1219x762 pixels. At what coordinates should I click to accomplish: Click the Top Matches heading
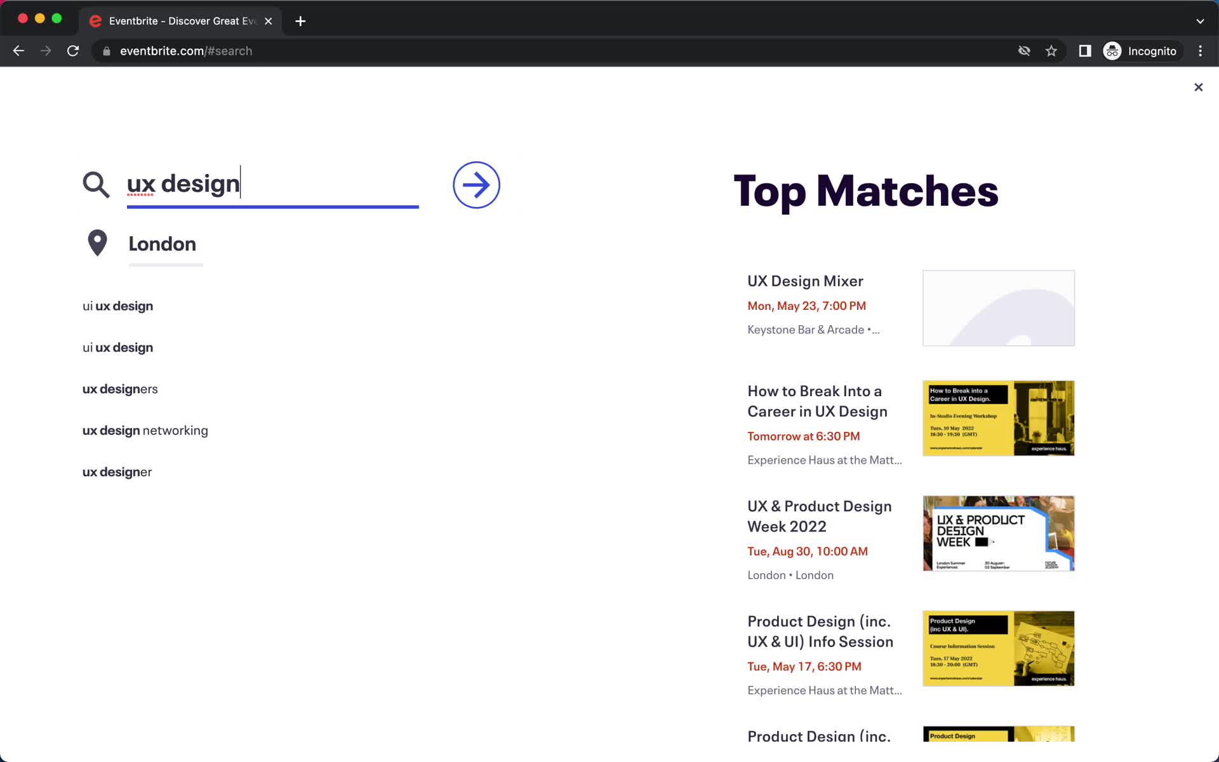[x=865, y=190]
